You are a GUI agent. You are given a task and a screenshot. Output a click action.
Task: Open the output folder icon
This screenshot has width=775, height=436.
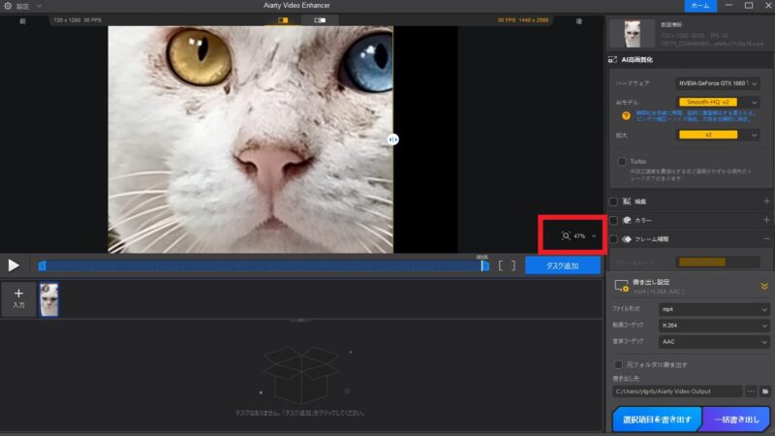pos(764,391)
